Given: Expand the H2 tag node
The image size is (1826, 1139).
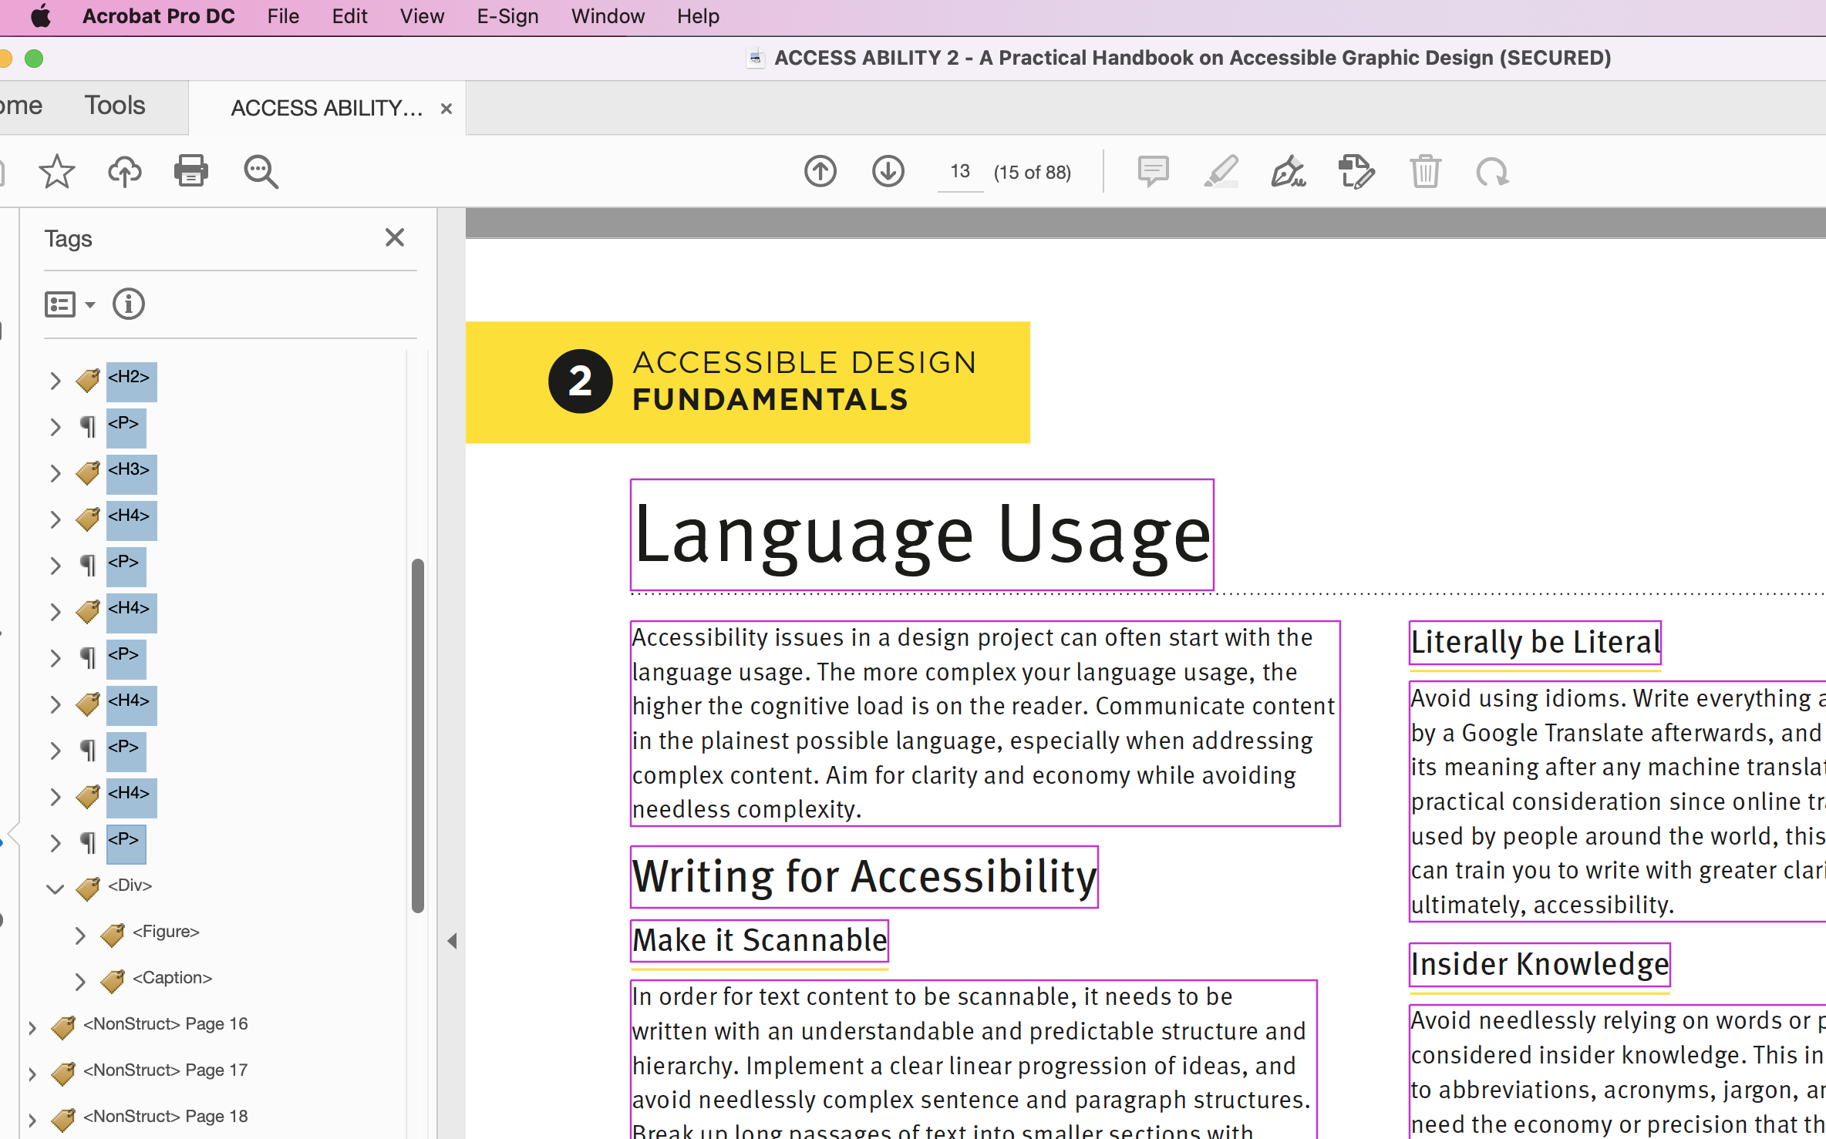Looking at the screenshot, I should pyautogui.click(x=55, y=380).
